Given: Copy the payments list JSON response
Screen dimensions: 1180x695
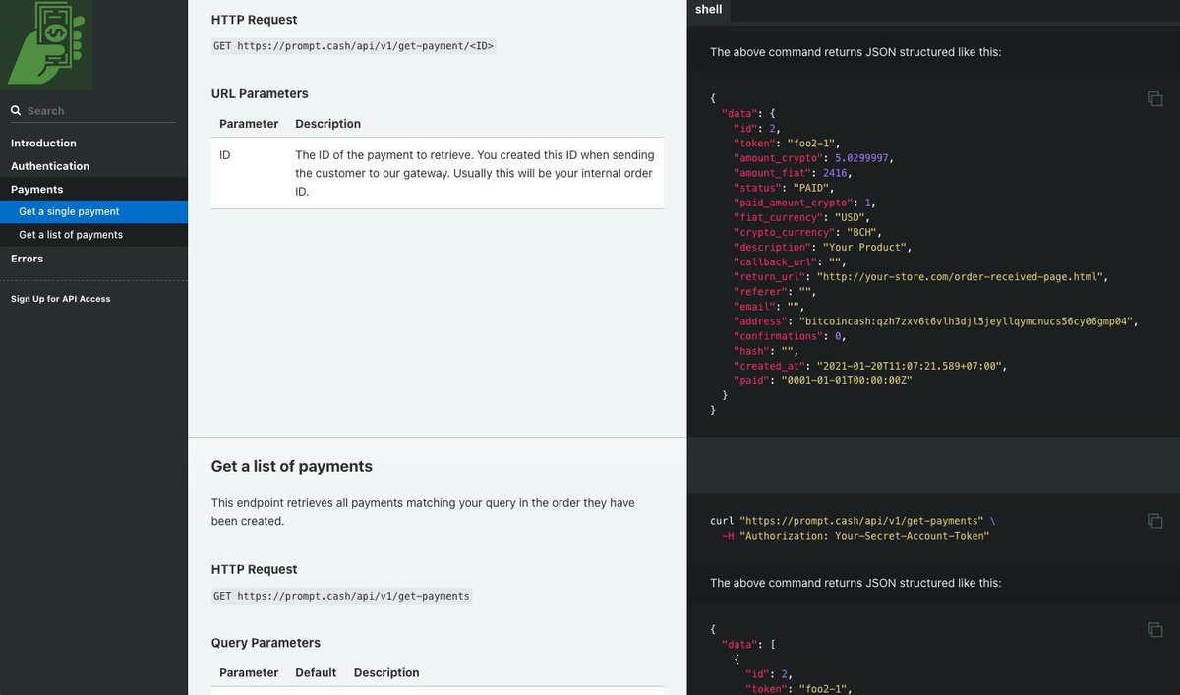Looking at the screenshot, I should pos(1155,629).
